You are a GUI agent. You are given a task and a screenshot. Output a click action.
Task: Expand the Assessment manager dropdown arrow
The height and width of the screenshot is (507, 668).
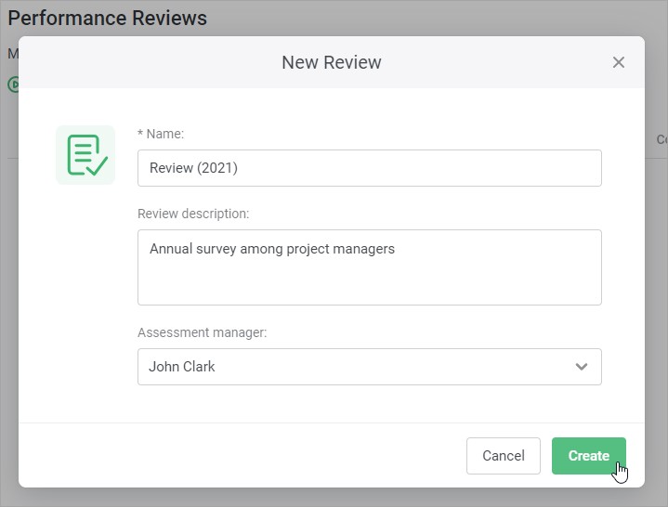tap(582, 367)
